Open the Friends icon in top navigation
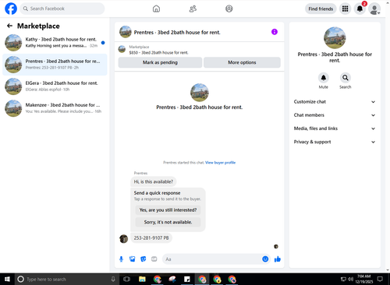The width and height of the screenshot is (390, 285). [x=193, y=9]
